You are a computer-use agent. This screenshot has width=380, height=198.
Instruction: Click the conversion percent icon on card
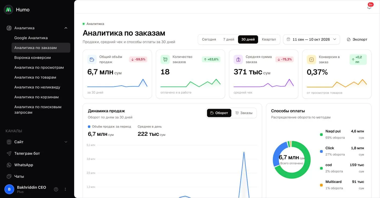(x=311, y=59)
